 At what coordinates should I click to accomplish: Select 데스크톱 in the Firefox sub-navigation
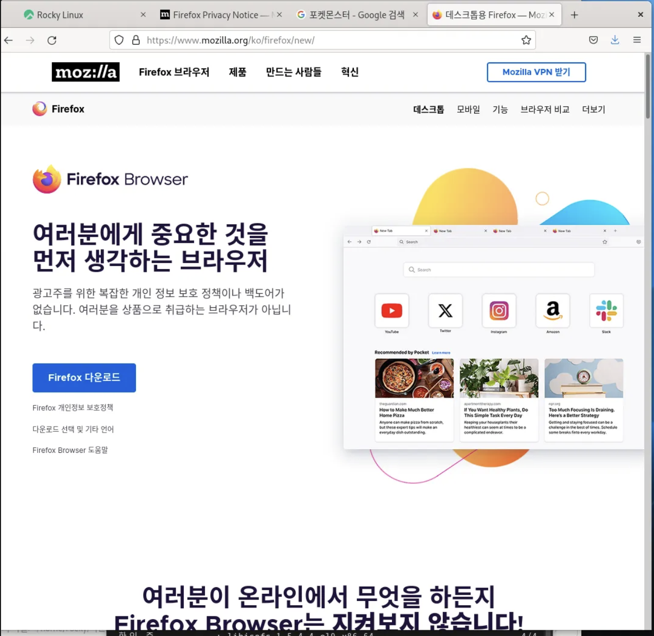pyautogui.click(x=428, y=109)
